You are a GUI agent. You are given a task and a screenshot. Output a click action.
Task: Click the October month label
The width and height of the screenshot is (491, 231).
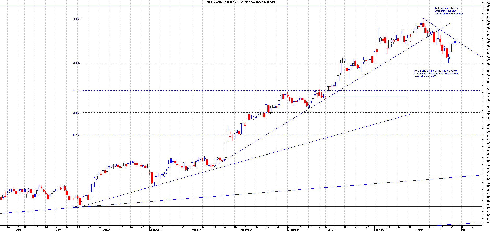[196, 230]
